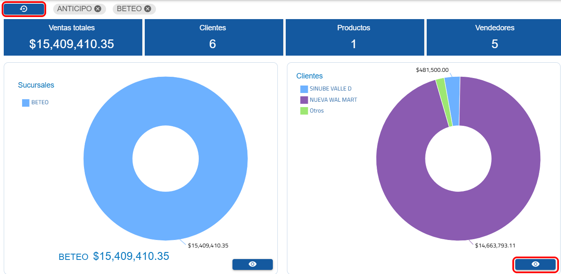Image resolution: width=561 pixels, height=274 pixels.
Task: Open Clientes detail with eye button
Action: pyautogui.click(x=535, y=264)
